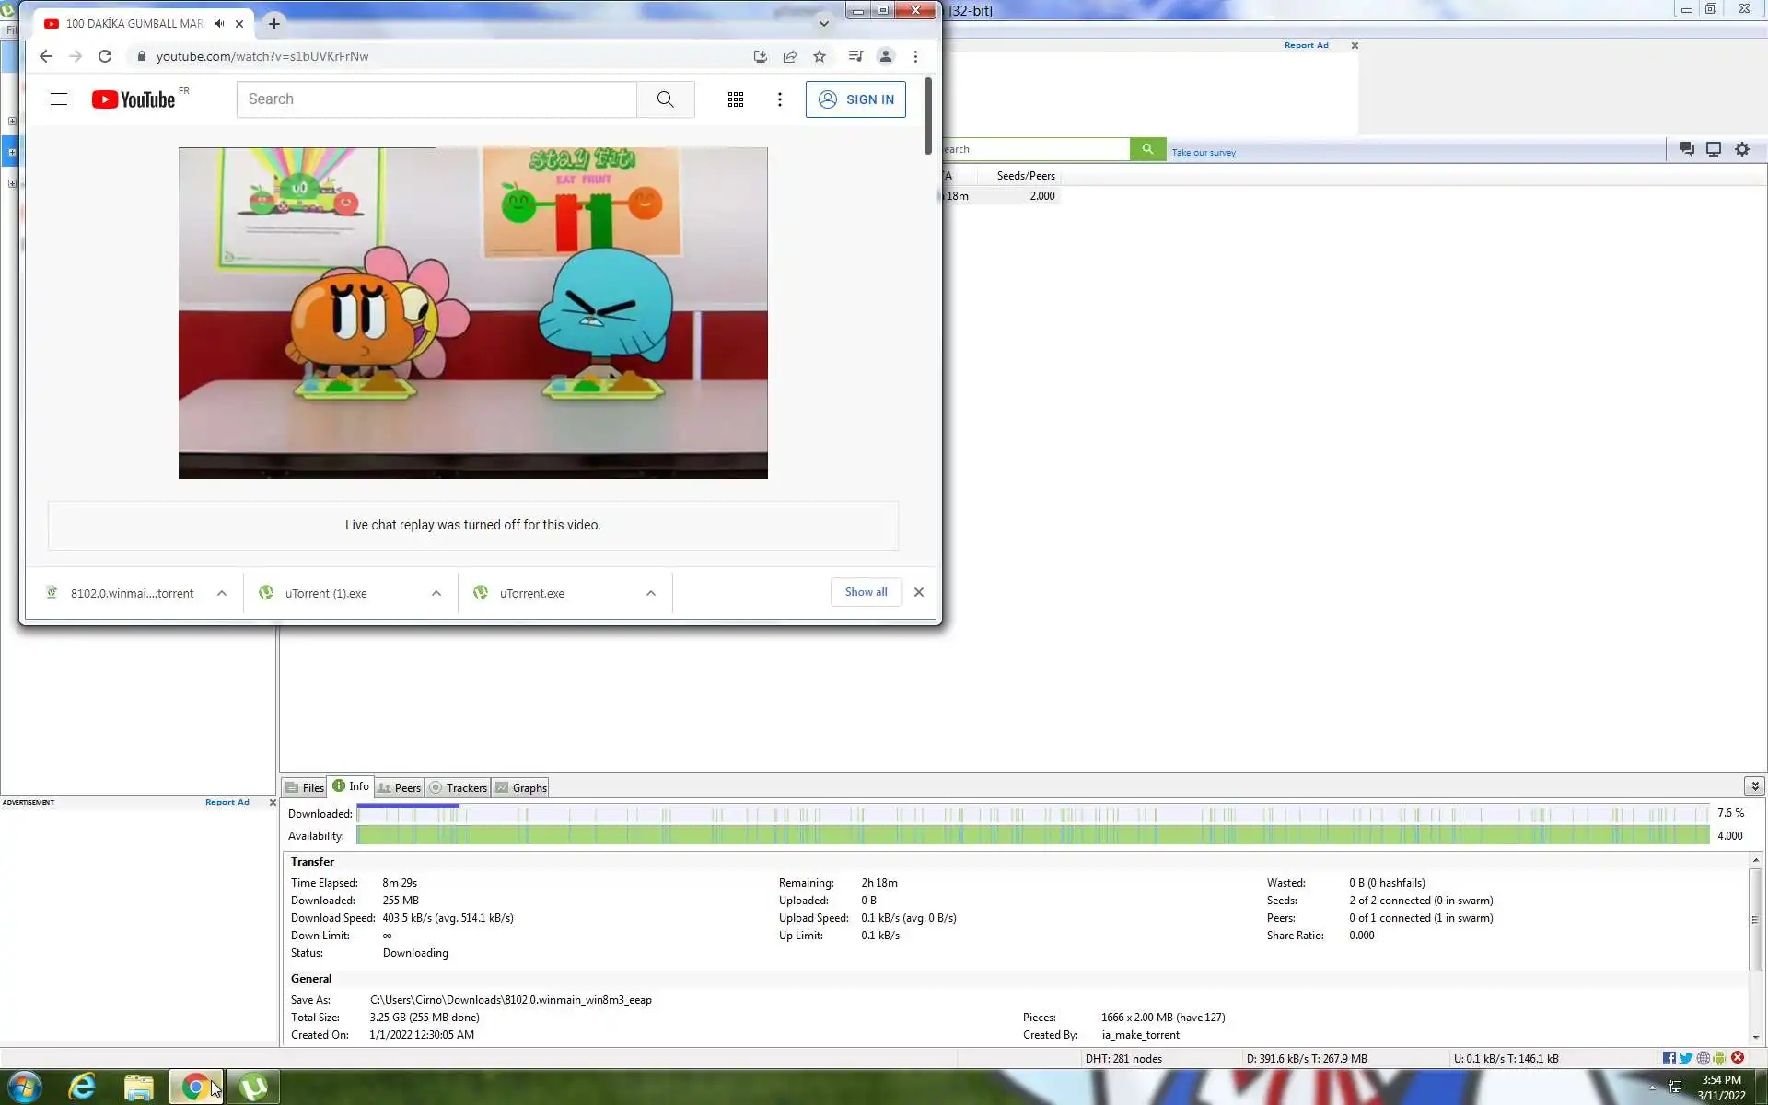Open menu arrow for uTorrent.exe download

click(x=651, y=593)
